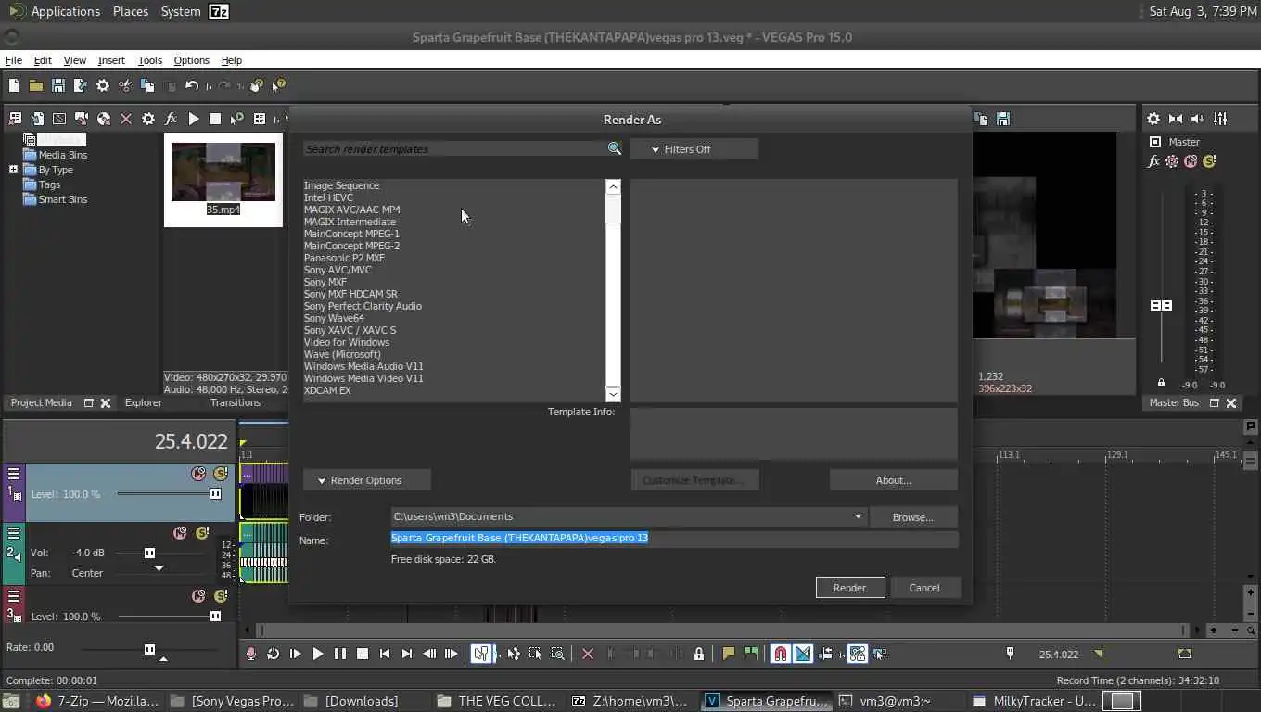The height and width of the screenshot is (712, 1261).
Task: Open Media FX in Project Media toolbar
Action: [x=171, y=119]
